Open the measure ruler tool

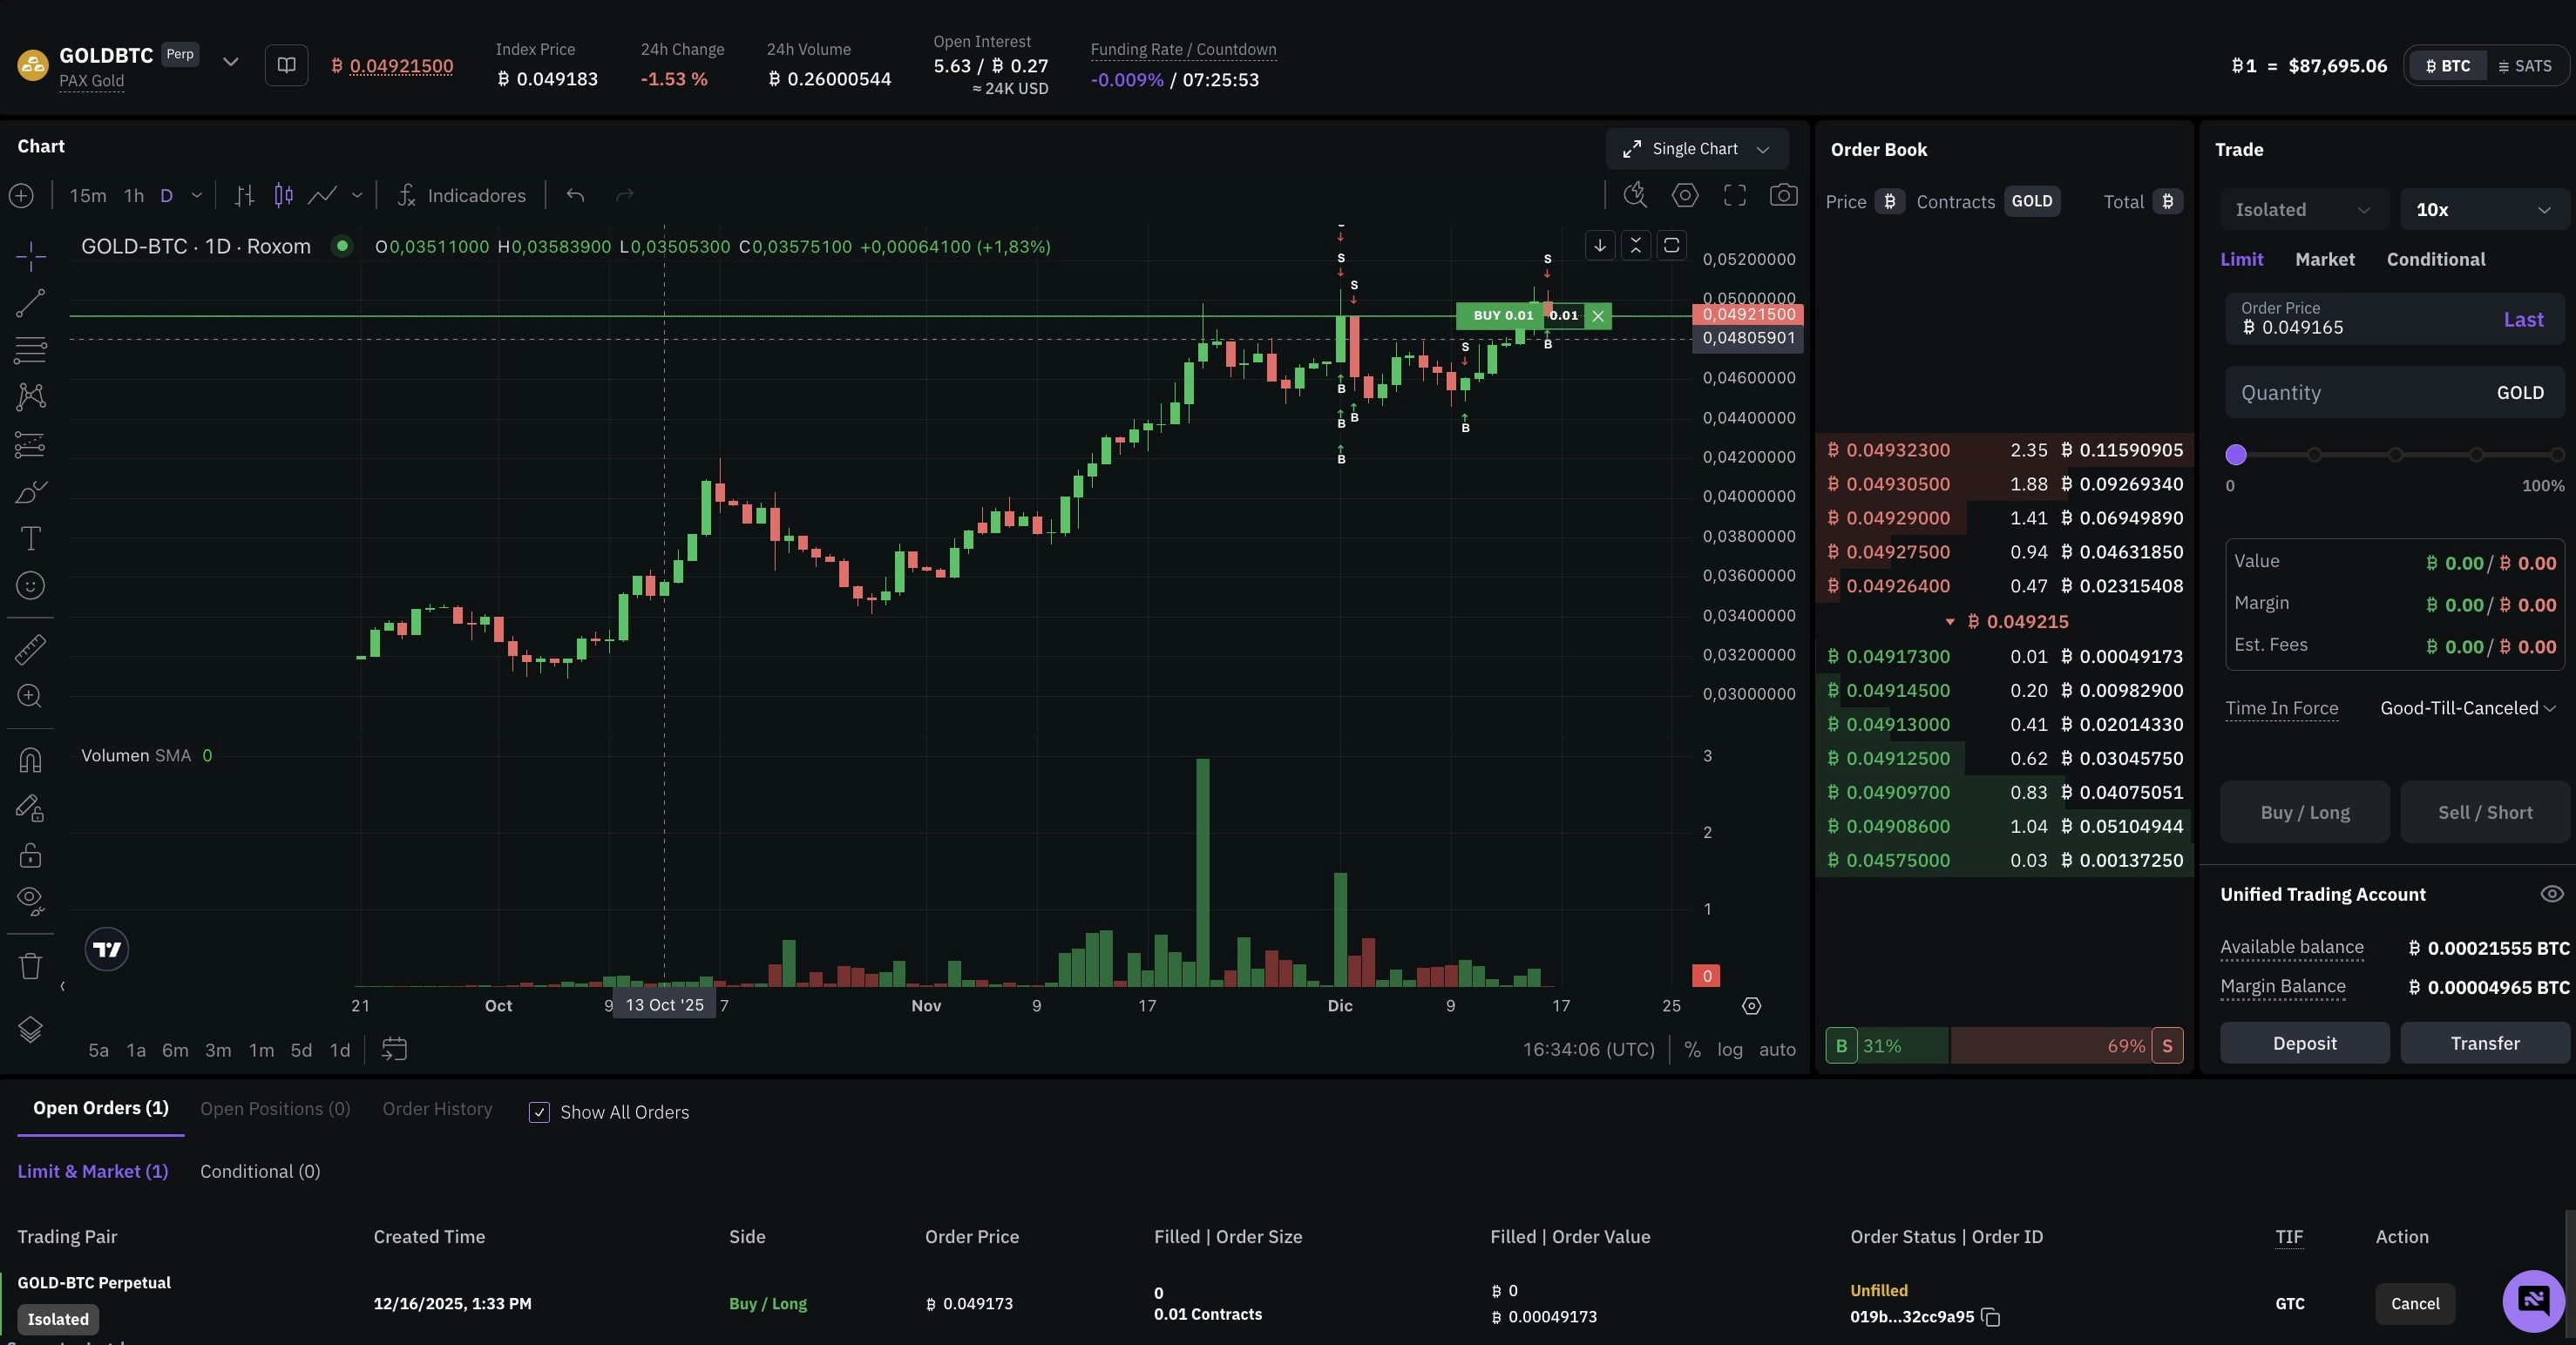[x=29, y=650]
